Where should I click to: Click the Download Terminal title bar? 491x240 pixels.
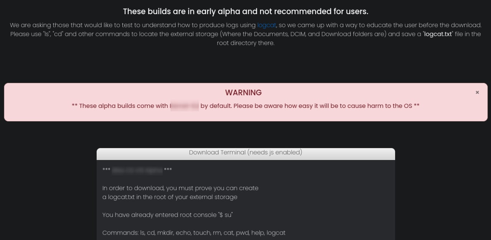point(245,153)
